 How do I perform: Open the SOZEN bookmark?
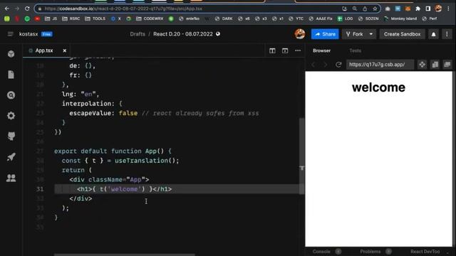pyautogui.click(x=368, y=18)
